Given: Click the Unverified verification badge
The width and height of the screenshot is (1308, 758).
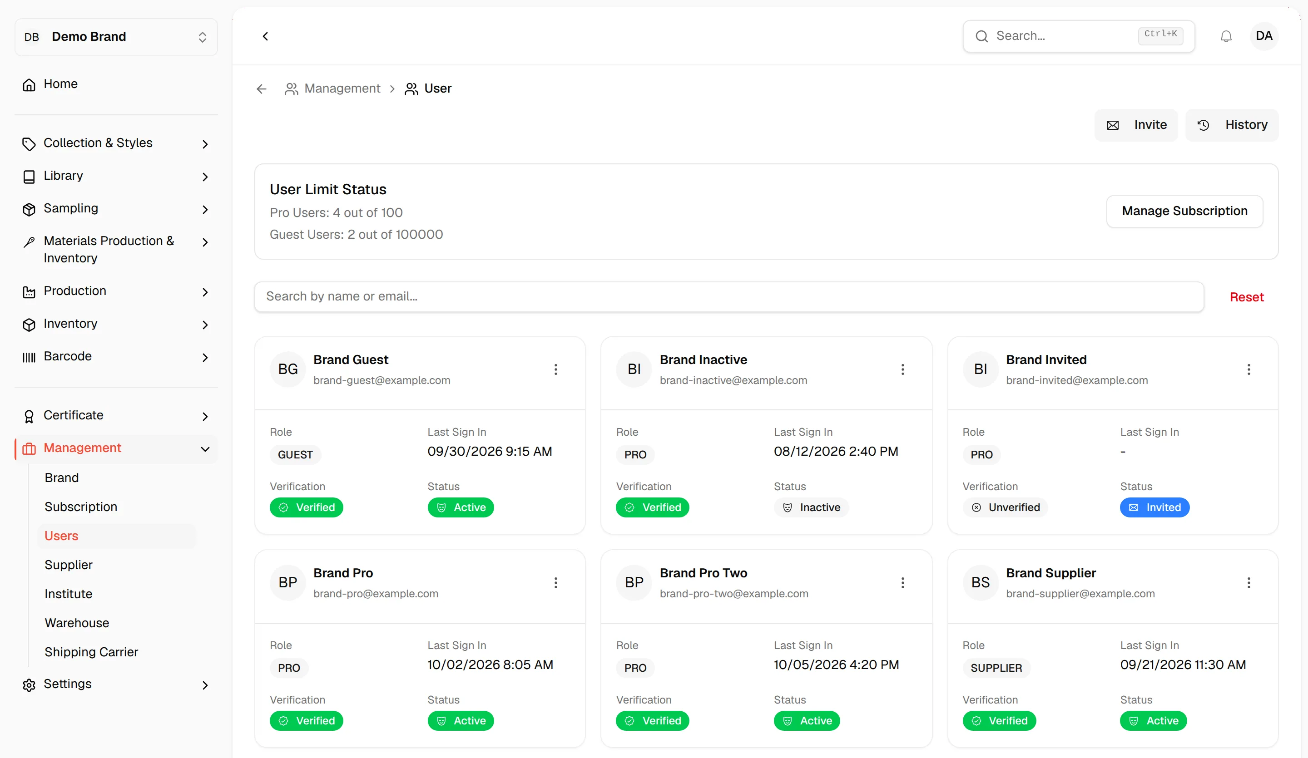Looking at the screenshot, I should (1005, 507).
